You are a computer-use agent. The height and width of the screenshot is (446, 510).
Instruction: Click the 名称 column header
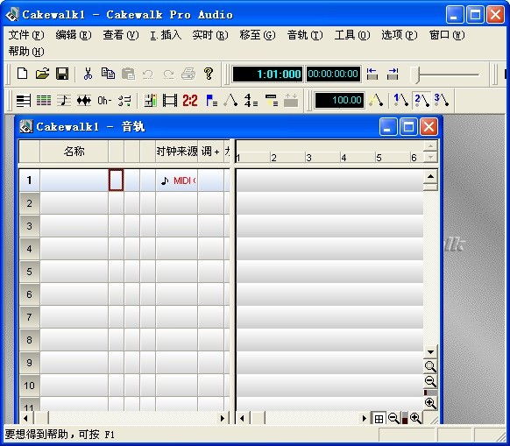pyautogui.click(x=74, y=152)
